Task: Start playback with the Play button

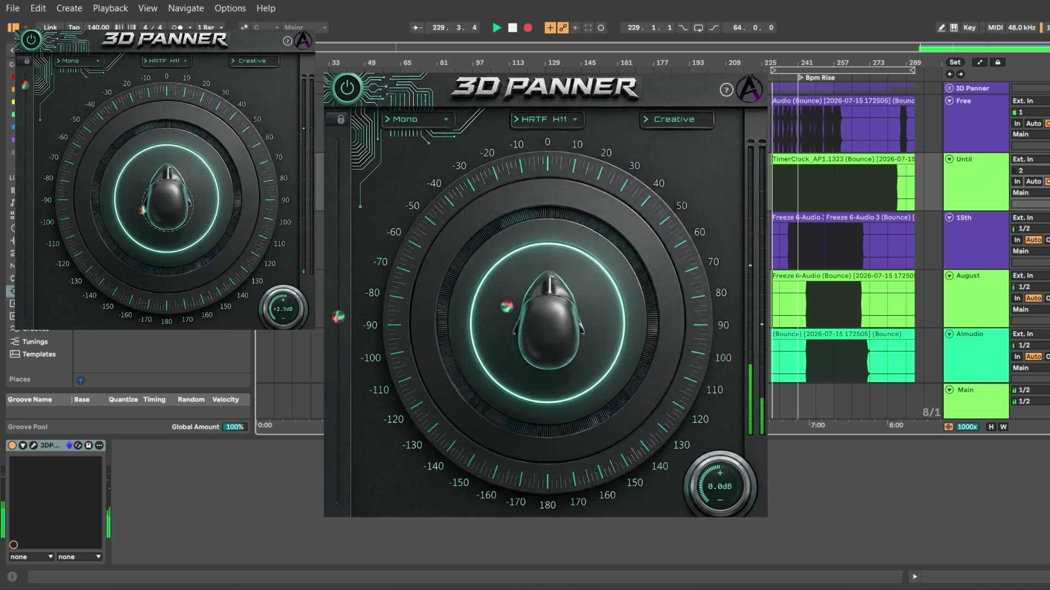Action: (497, 27)
